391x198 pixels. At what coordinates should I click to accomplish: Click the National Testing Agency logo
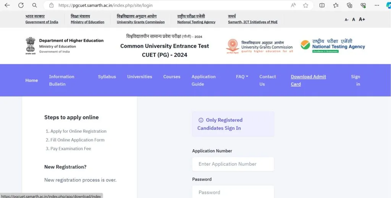point(333,46)
